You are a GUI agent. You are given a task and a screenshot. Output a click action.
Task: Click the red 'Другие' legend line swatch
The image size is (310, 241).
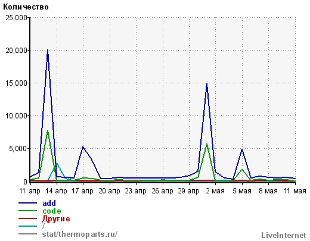point(27,218)
